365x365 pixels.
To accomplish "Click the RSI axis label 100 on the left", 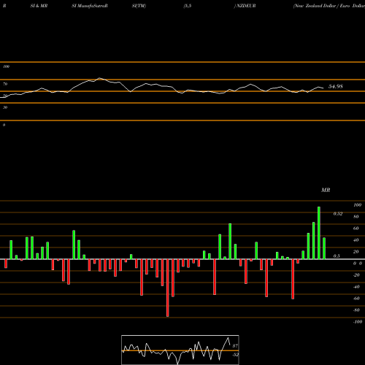I will 6,66.
